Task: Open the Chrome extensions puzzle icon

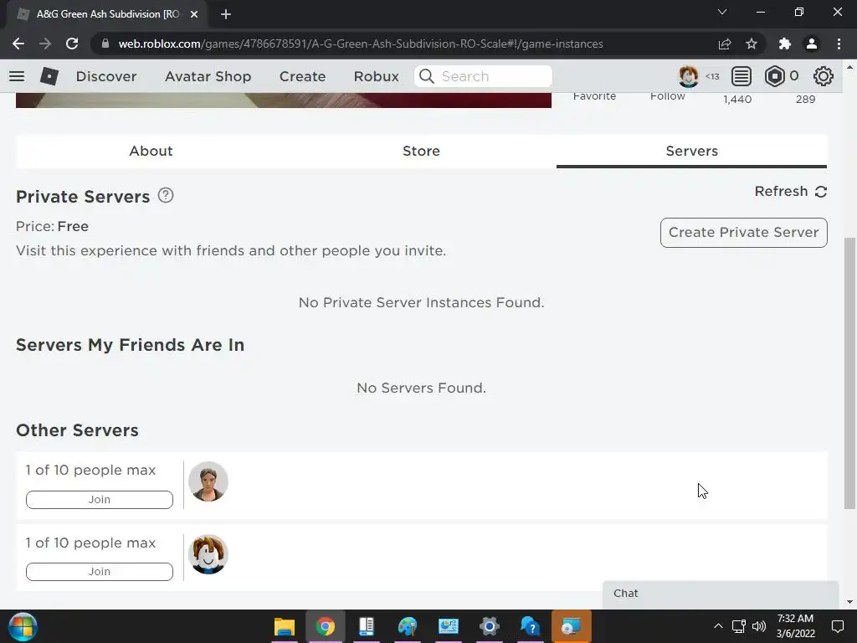Action: point(785,44)
